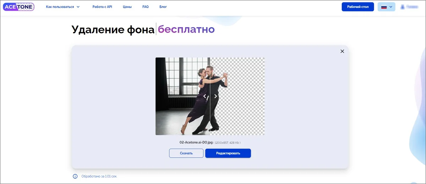The image size is (426, 184).
Task: Click the "Удаление фона" heading
Action: point(113,29)
